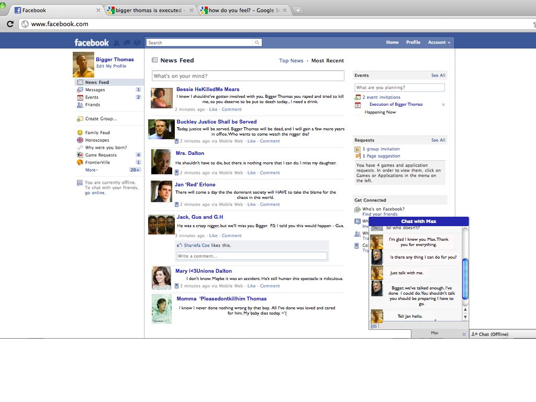
Task: Click the friend requests icon in top bar
Action: point(117,42)
